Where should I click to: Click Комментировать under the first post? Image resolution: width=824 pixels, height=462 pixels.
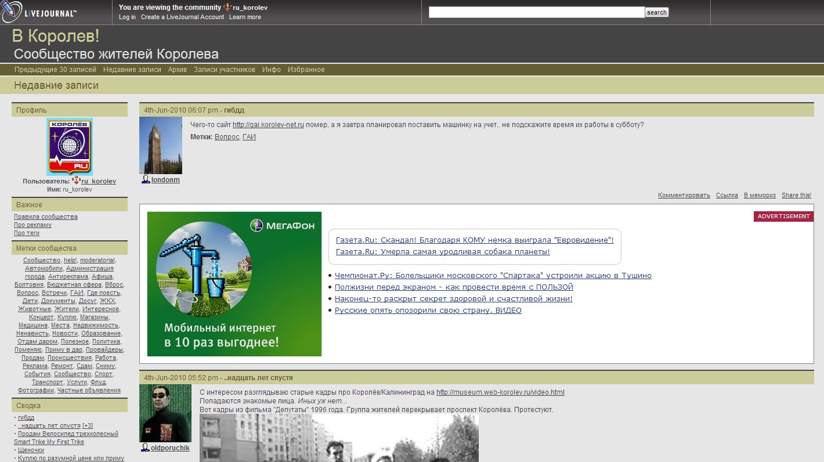click(684, 196)
